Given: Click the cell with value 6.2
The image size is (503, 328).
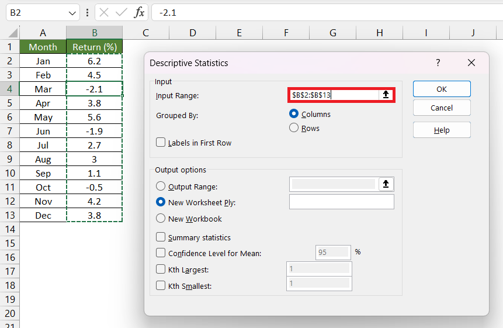Looking at the screenshot, I should [94, 61].
